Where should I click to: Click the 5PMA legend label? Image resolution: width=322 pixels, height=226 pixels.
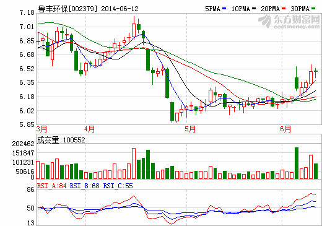click(212, 9)
